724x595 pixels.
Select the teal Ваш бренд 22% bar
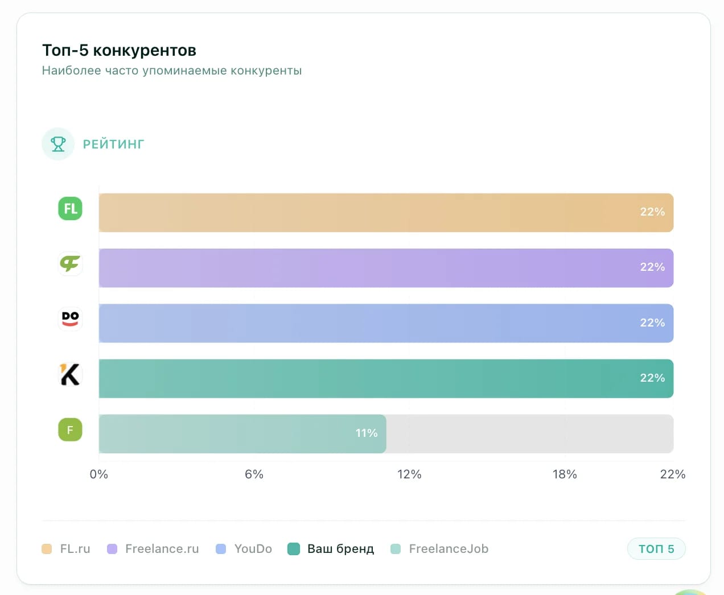click(386, 378)
